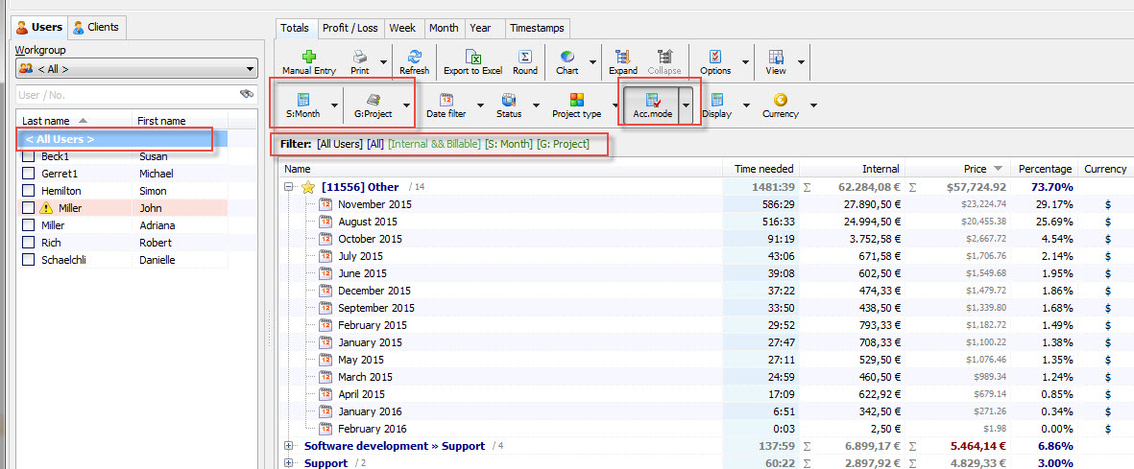Check the box next to Hemilton
Screen dimensions: 1134x469
(x=28, y=191)
